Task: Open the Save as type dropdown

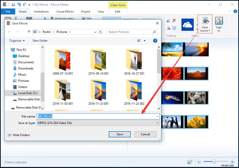Action: [x=157, y=123]
